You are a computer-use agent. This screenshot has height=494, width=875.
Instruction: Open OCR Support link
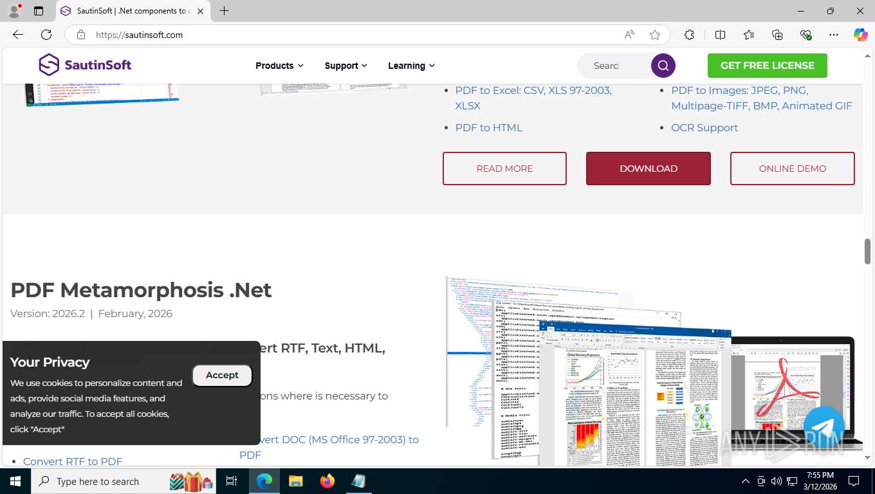point(705,127)
